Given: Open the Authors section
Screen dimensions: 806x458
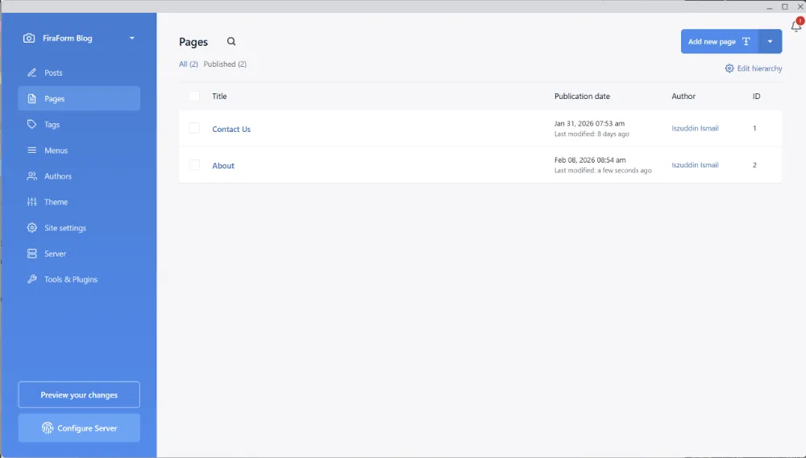Looking at the screenshot, I should pos(79,176).
